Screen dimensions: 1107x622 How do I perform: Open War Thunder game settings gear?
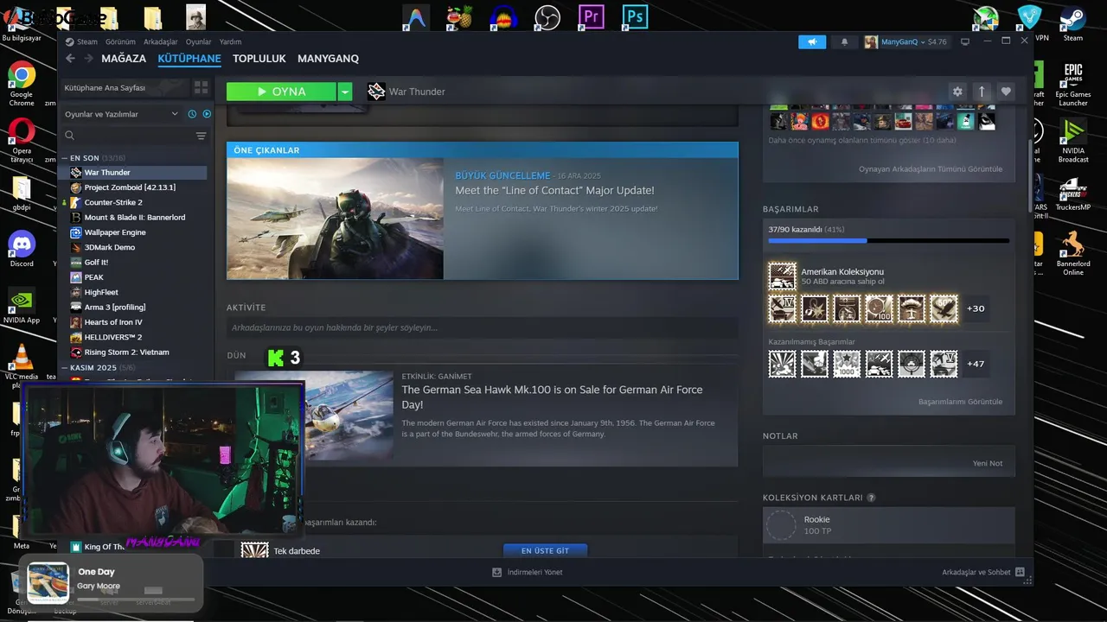coord(957,92)
